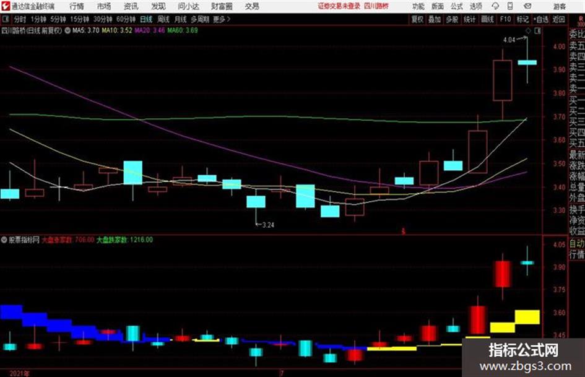
Task: Open the 版面 menu
Action: click(437, 6)
